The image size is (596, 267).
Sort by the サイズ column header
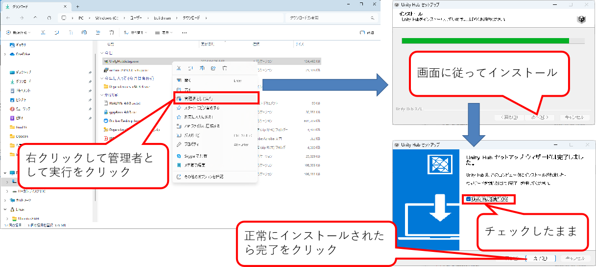(x=299, y=44)
